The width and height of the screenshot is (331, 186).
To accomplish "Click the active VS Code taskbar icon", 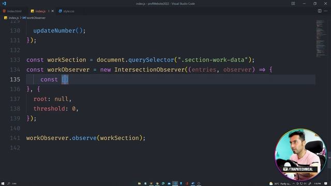I will pyautogui.click(x=175, y=183).
